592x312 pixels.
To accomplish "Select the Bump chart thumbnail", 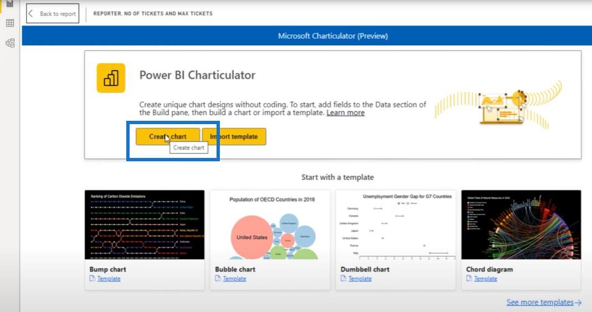I will 145,225.
